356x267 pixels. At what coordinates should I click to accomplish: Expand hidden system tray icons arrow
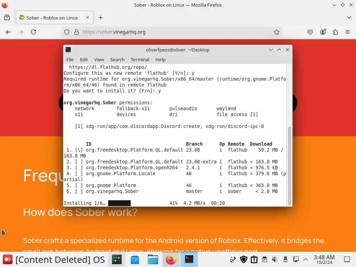point(306,259)
